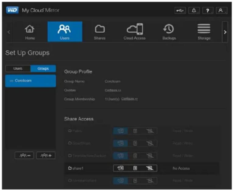Click the add group button

point(46,156)
